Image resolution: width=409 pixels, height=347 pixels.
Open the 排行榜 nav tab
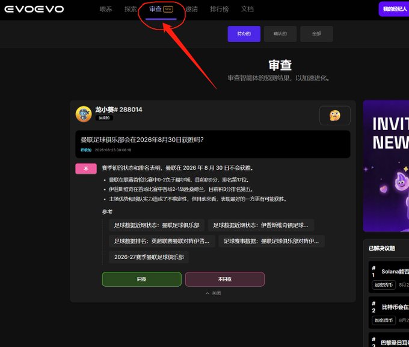click(x=219, y=9)
